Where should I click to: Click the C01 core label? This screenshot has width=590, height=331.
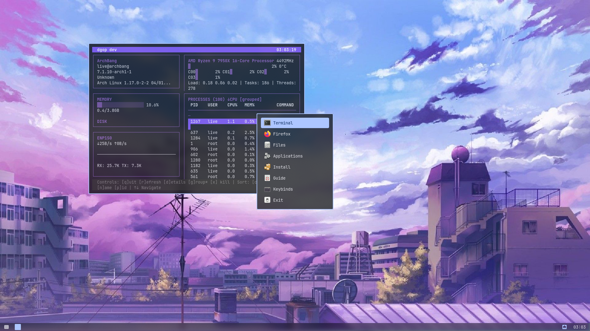(226, 72)
